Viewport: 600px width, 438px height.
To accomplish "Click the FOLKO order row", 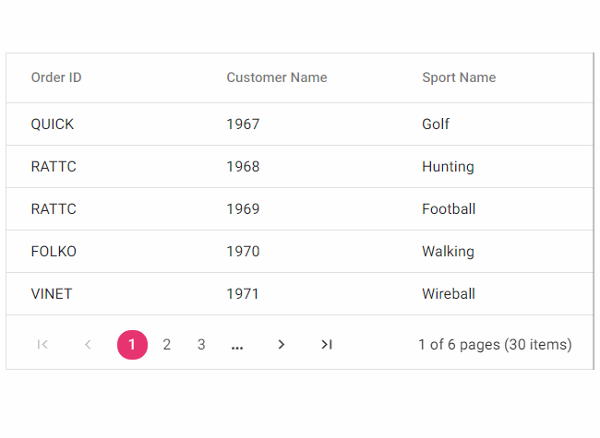I will coord(54,252).
